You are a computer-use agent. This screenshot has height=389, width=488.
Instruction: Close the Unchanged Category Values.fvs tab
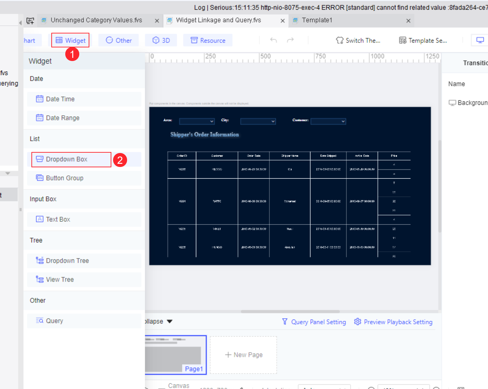pyautogui.click(x=157, y=21)
